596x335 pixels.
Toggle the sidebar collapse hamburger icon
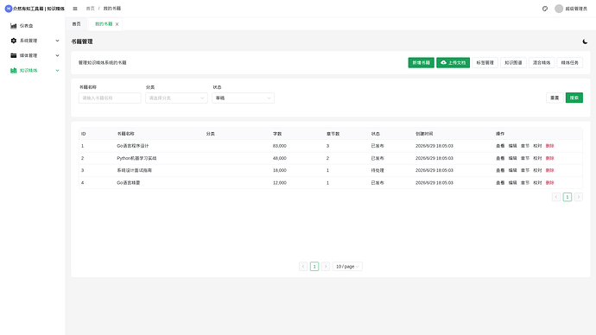(x=75, y=9)
